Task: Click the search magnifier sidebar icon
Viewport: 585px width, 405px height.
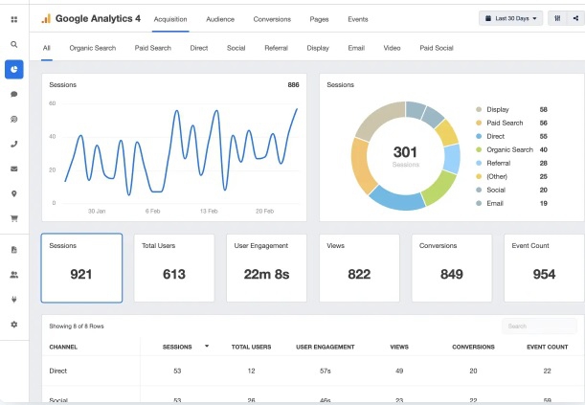Action: click(x=14, y=44)
